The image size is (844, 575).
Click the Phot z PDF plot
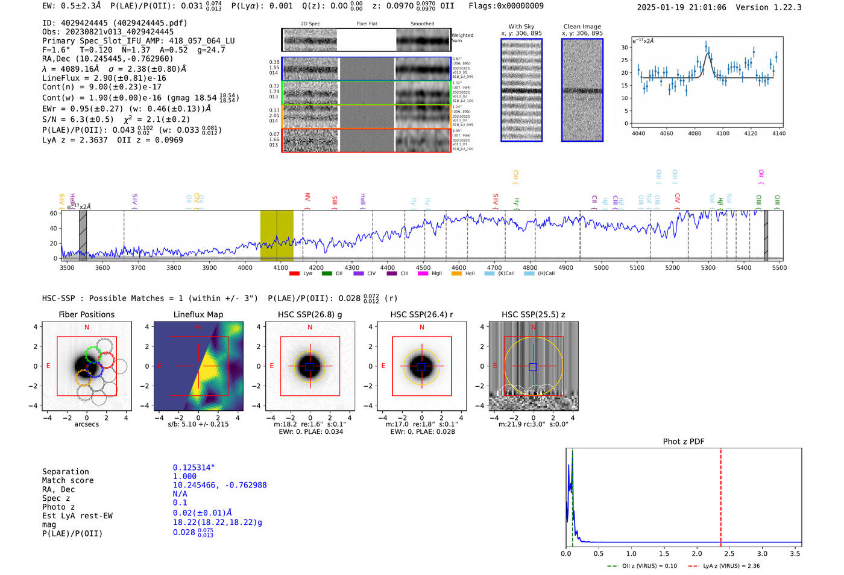(x=684, y=498)
